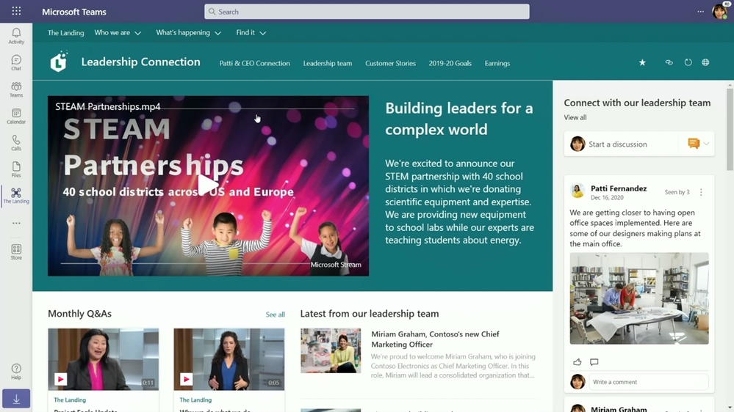Play the STEAM Partnerships video

[x=207, y=185]
